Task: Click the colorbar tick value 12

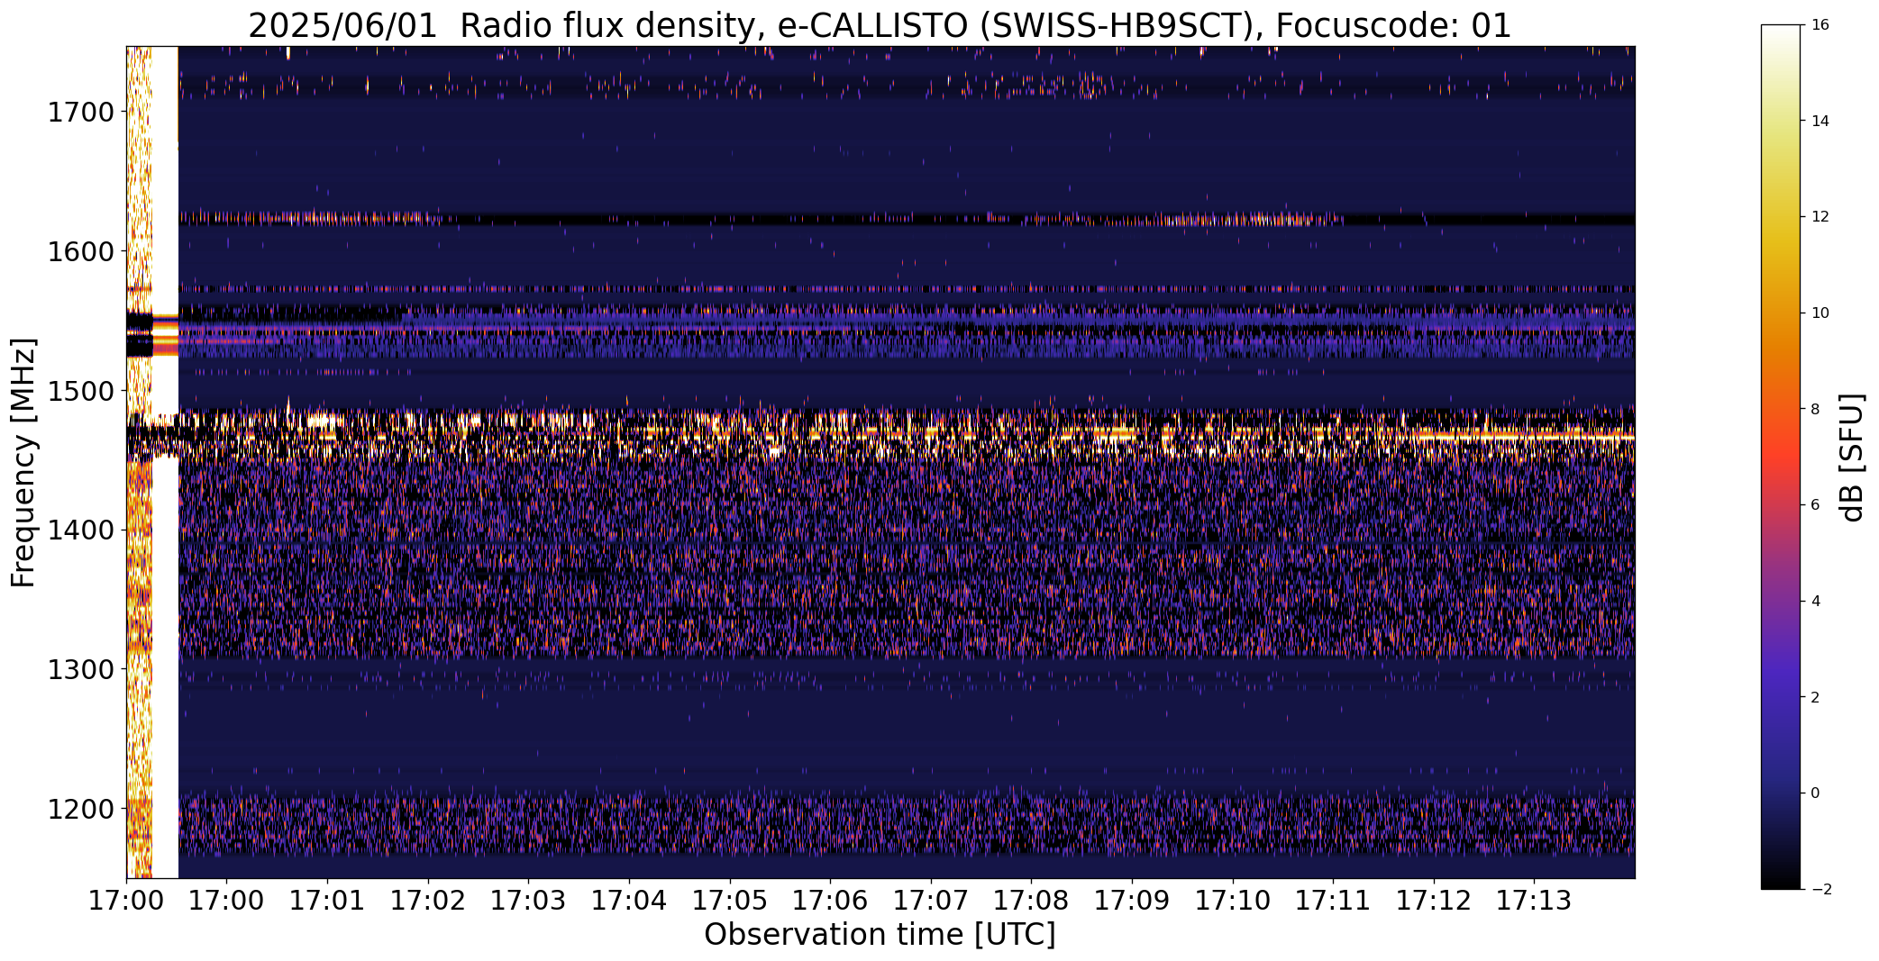Action: [x=1820, y=217]
